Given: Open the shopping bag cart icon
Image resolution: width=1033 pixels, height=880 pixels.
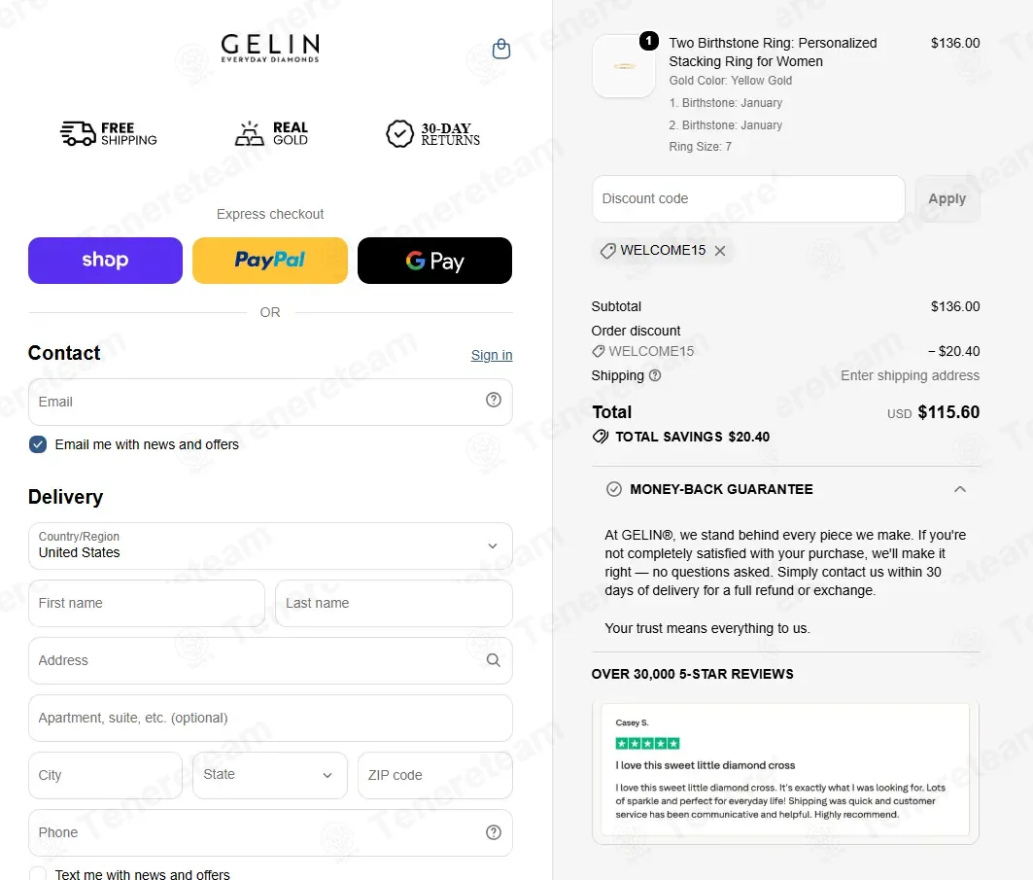Looking at the screenshot, I should [x=501, y=49].
